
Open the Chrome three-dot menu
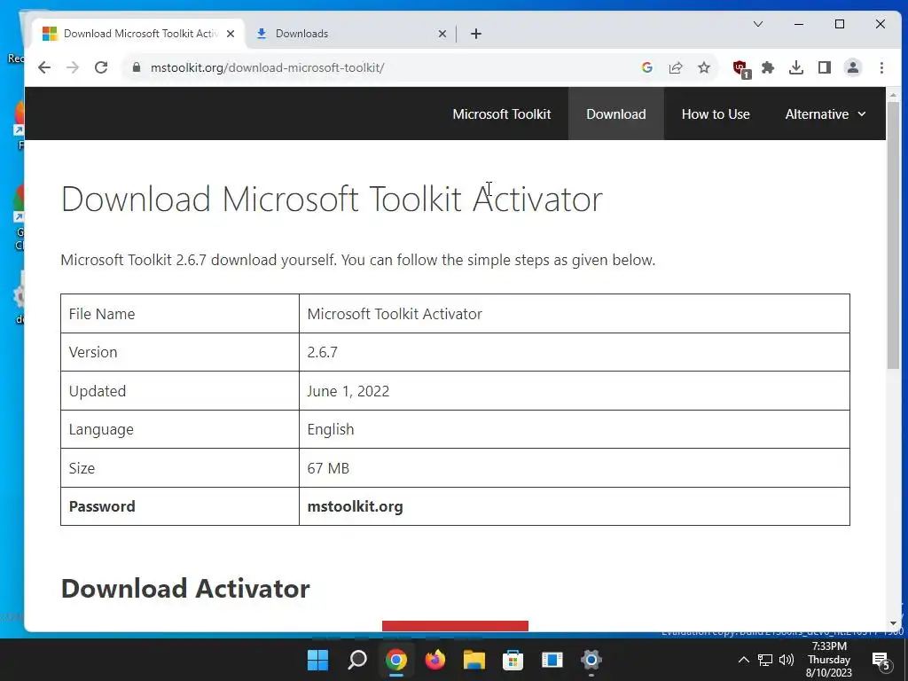[x=881, y=67]
